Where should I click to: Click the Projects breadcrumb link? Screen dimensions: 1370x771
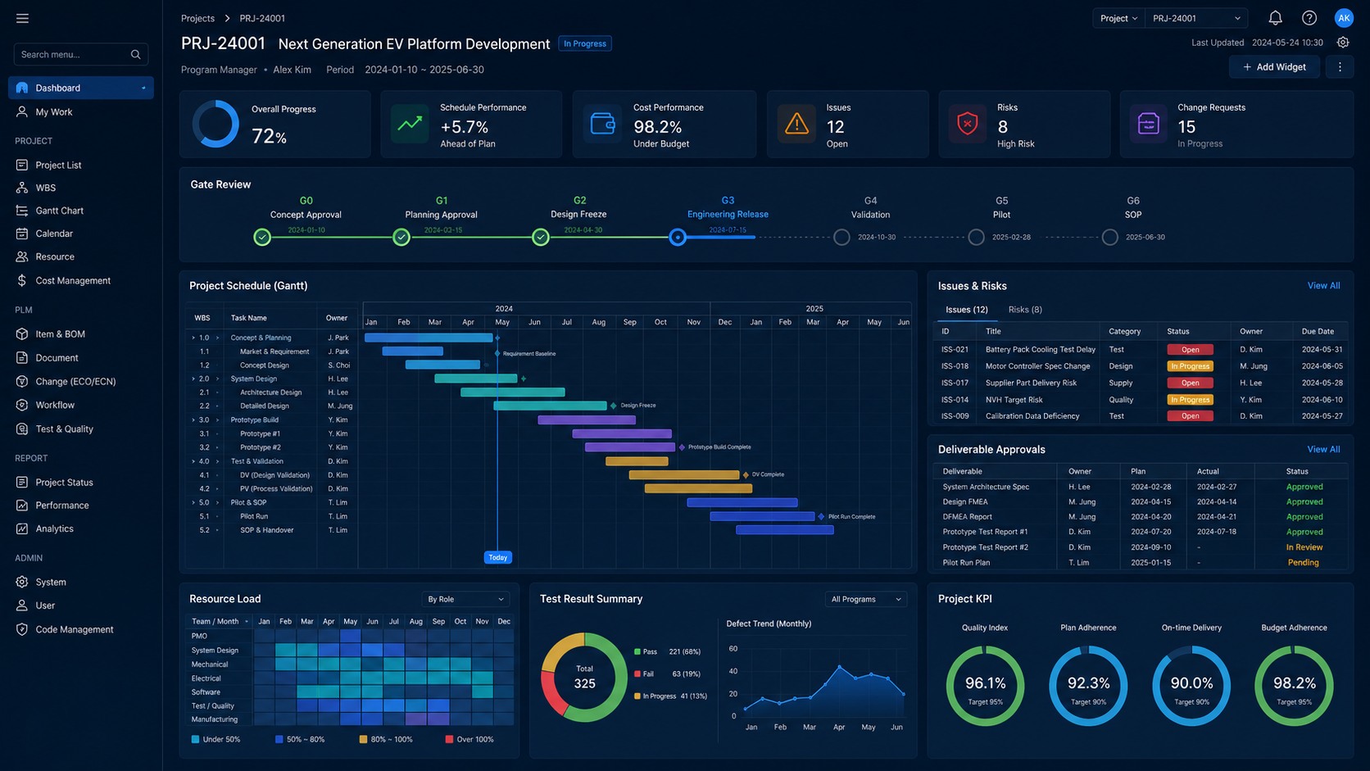coord(197,18)
